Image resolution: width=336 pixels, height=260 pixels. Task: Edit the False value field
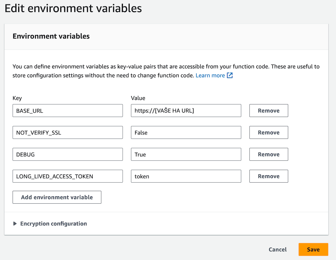tap(186, 132)
